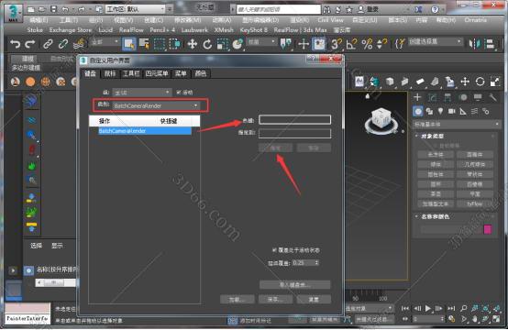
Task: Toggle the 覆盖处于活动状态 checkbox
Action: pos(274,250)
